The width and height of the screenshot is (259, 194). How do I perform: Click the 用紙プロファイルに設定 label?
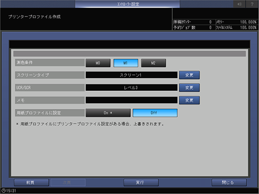[x=50, y=113]
